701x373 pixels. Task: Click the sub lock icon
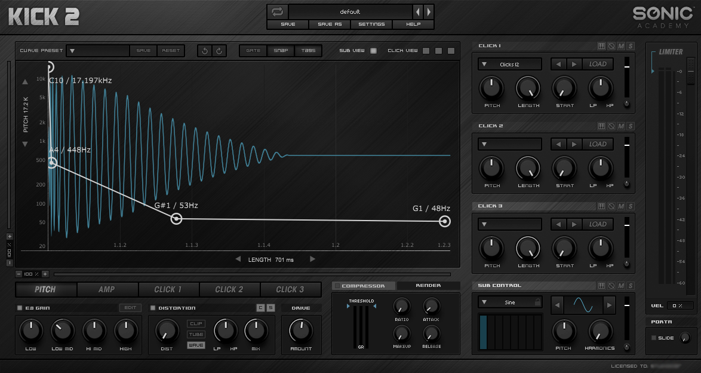(x=537, y=302)
